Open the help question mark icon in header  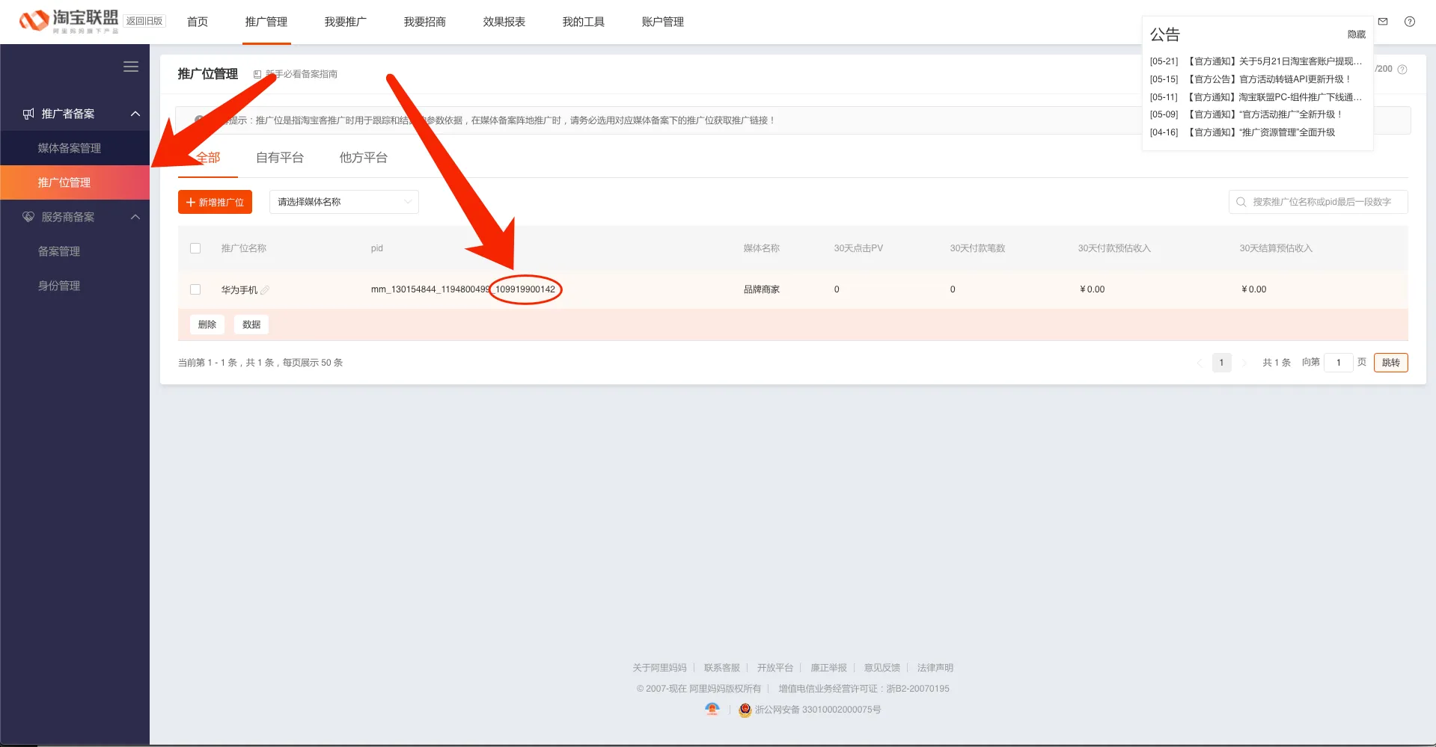pos(1410,22)
